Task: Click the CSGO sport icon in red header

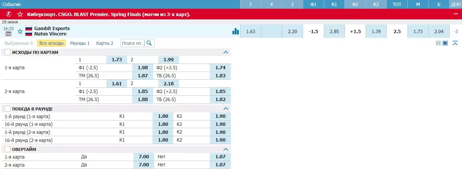Action: (9, 14)
